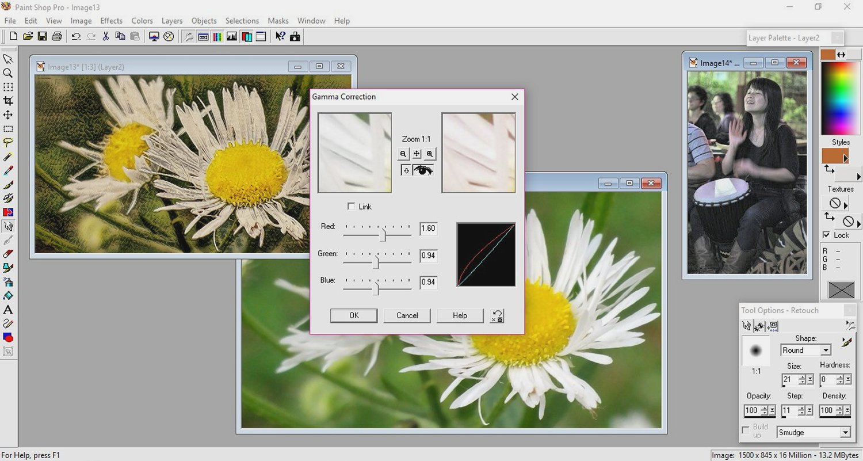The width and height of the screenshot is (863, 461).
Task: Click the reset-to-default icon in Gamma dialog
Action: click(x=497, y=316)
